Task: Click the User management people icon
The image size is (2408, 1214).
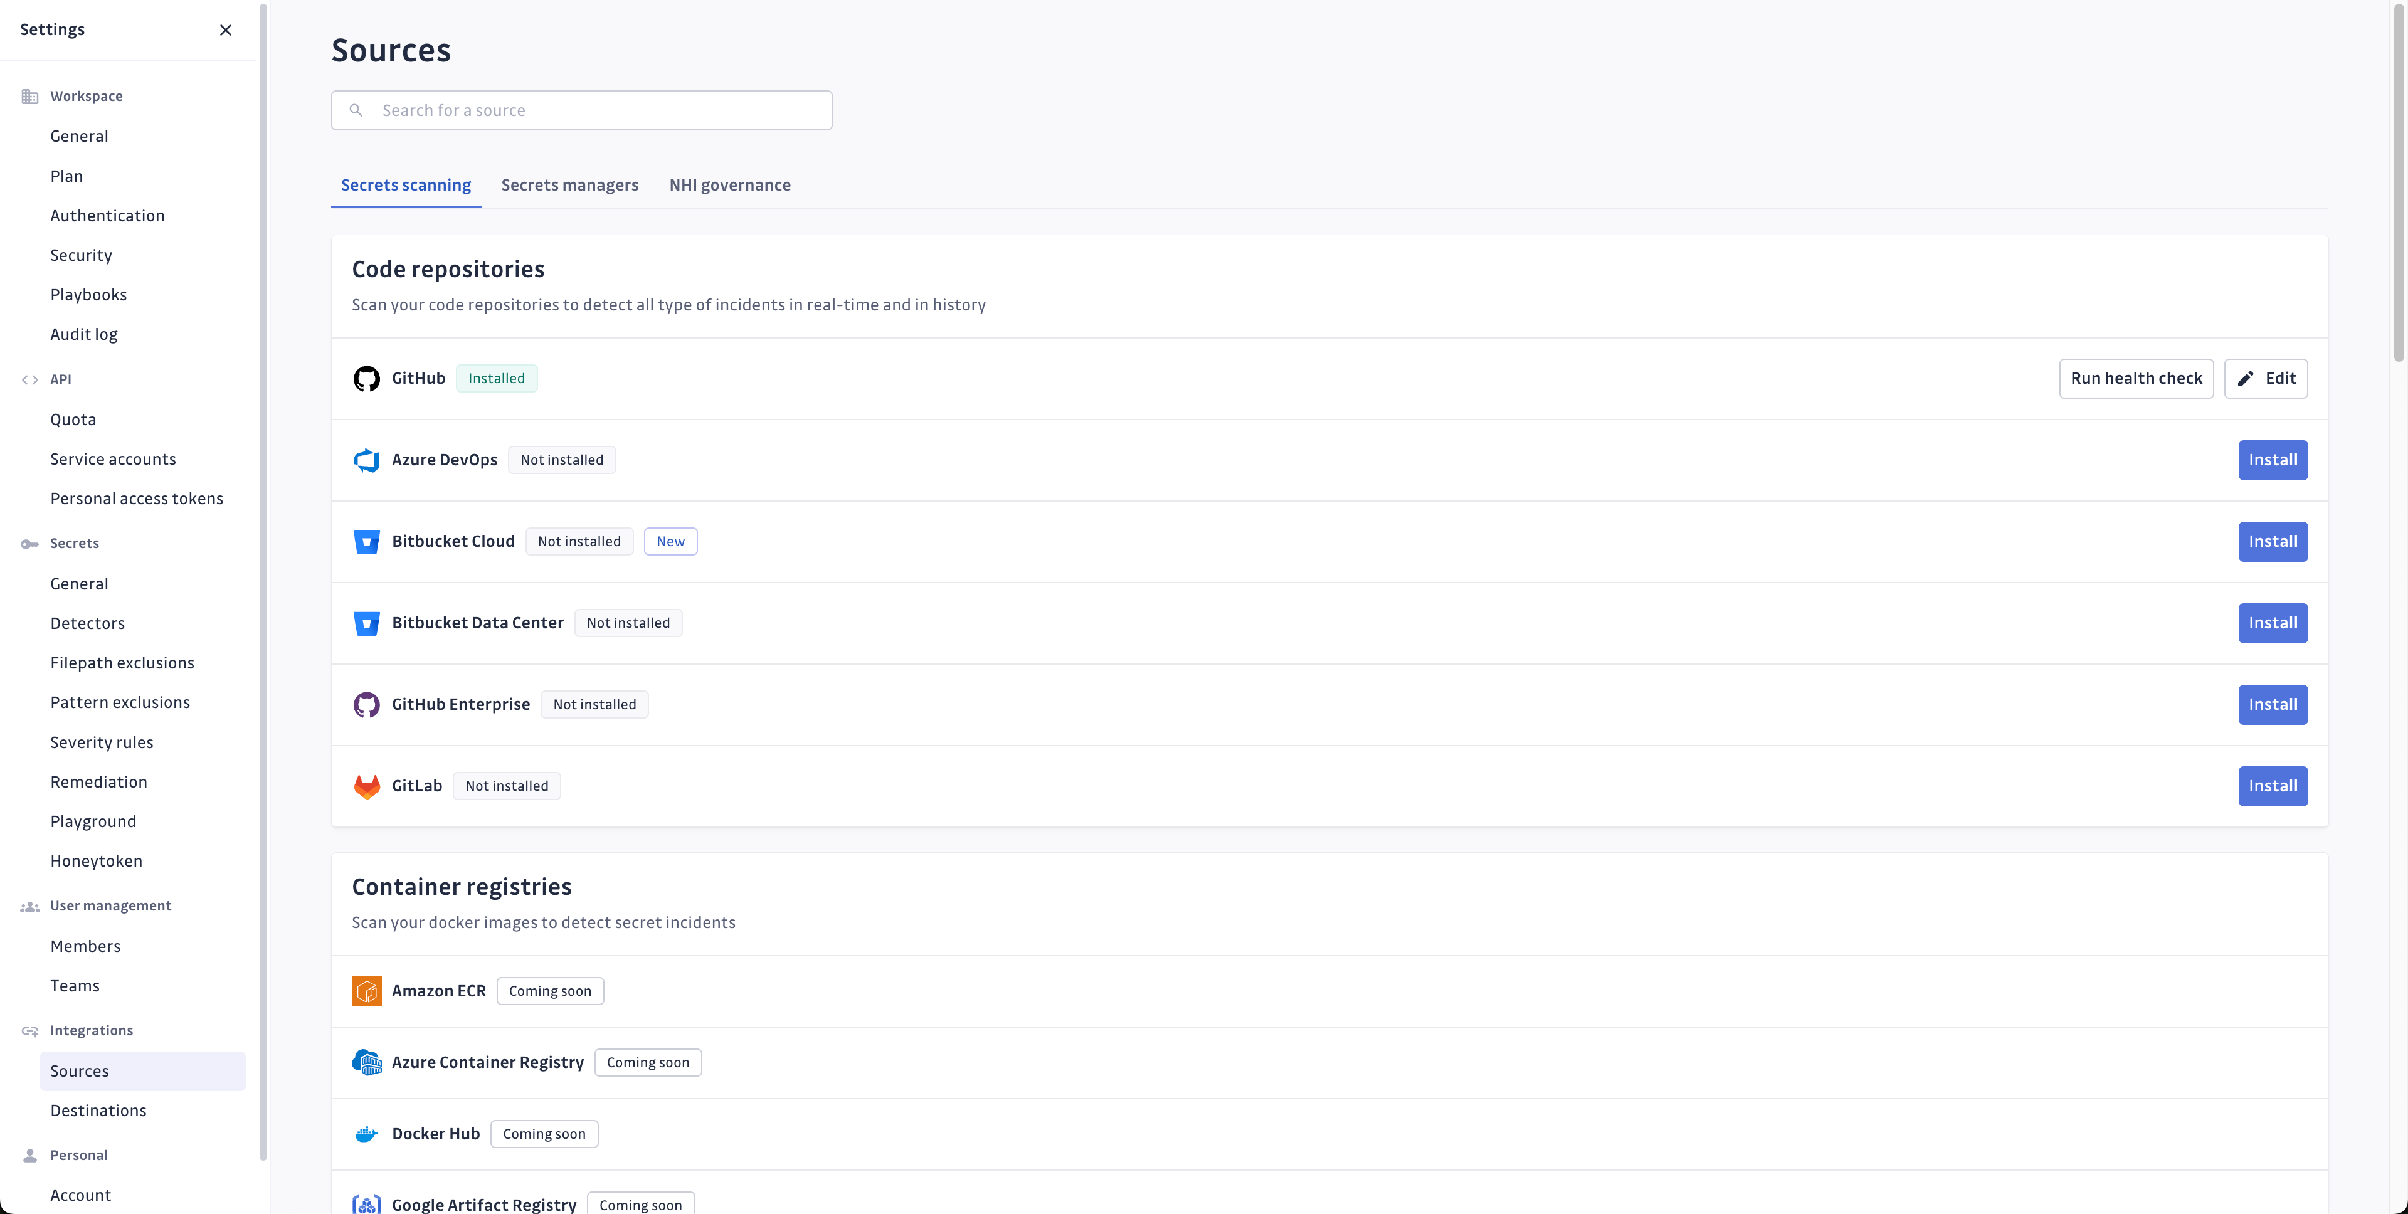Action: click(30, 907)
